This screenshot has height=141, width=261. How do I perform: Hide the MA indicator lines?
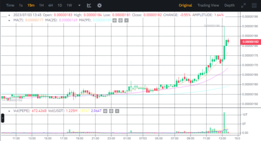coord(115,20)
